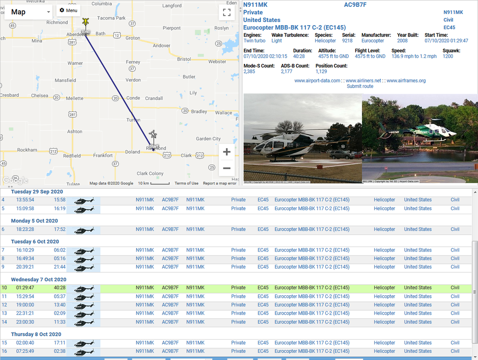Click the AC9B7F ICAO code in details
The width and height of the screenshot is (478, 360).
point(355,5)
